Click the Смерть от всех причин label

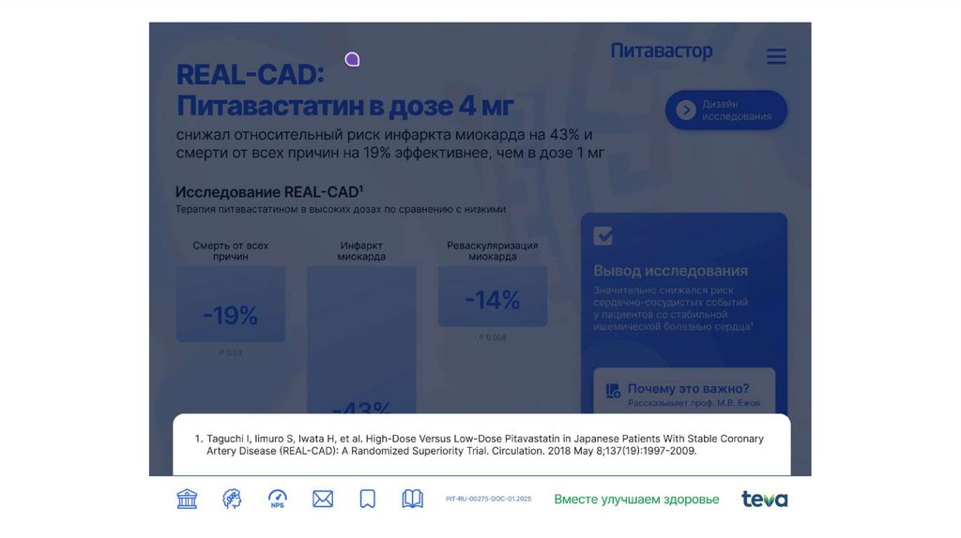point(231,251)
